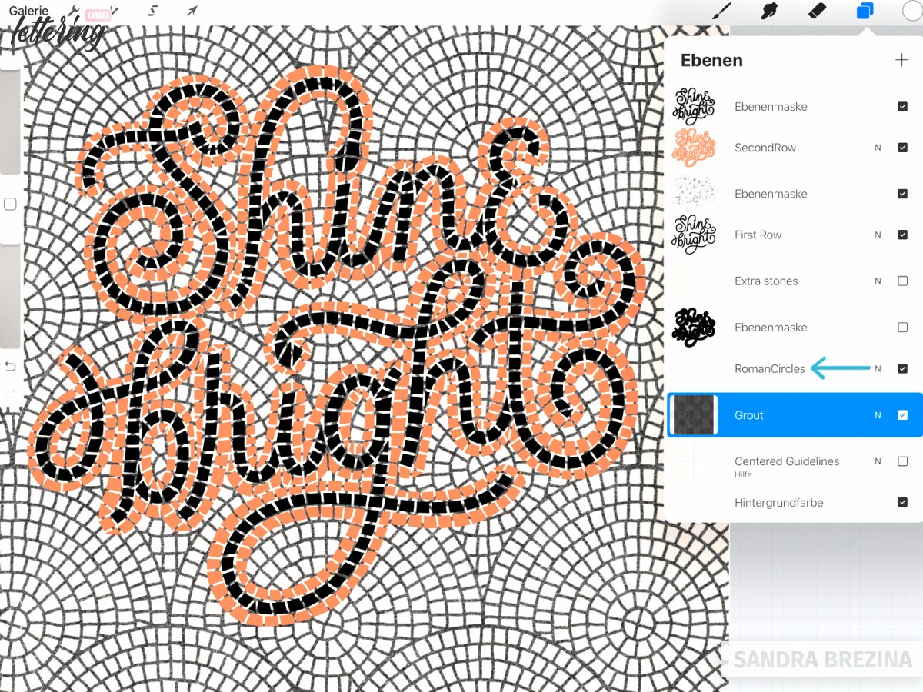The image size is (923, 692).
Task: Return to Galerie
Action: [28, 11]
